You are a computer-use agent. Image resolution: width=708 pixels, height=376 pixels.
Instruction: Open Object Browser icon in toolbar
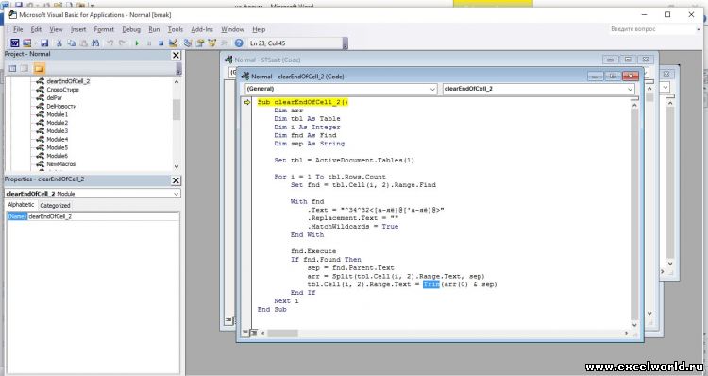(x=211, y=43)
